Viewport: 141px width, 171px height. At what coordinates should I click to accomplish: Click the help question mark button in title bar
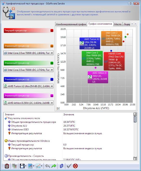pyautogui.click(x=131, y=3)
